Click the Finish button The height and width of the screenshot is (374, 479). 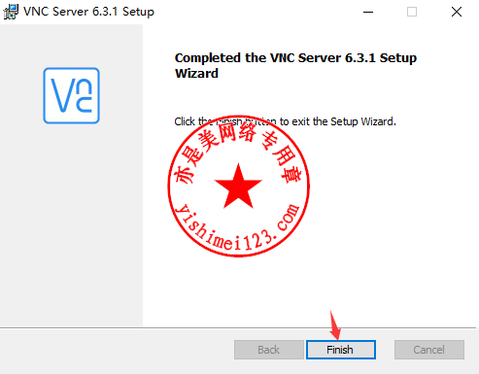[341, 350]
